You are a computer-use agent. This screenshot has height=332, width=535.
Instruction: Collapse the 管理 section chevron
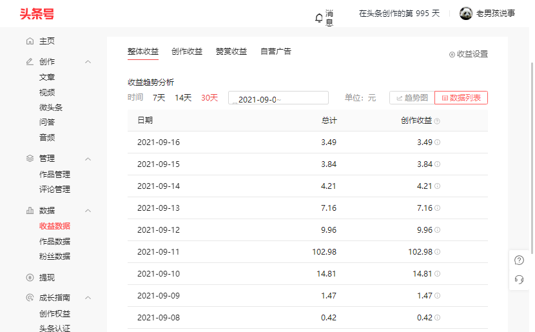click(x=88, y=159)
